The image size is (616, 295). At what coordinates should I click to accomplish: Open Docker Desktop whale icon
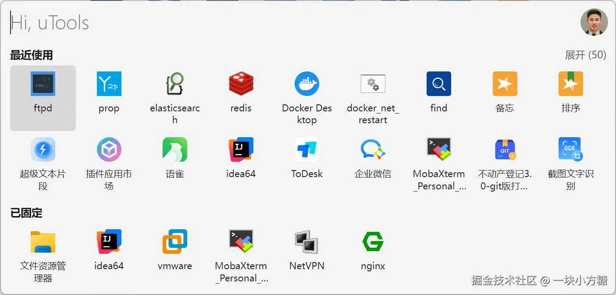tap(307, 84)
